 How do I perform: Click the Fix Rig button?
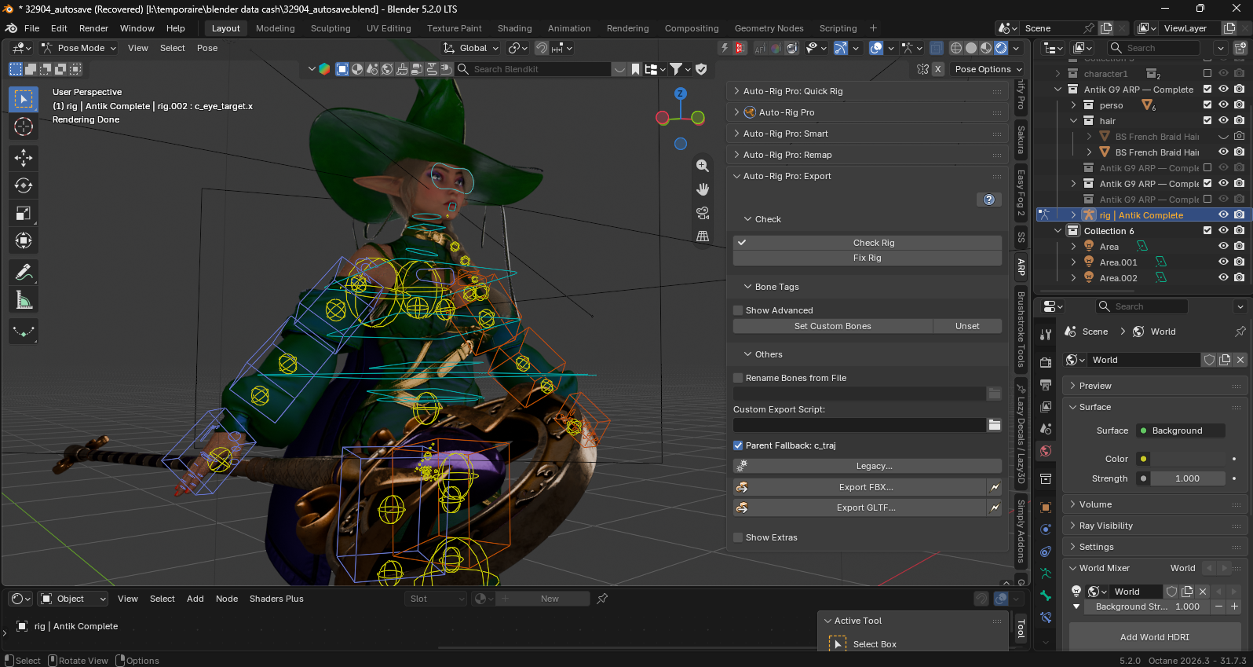click(868, 258)
